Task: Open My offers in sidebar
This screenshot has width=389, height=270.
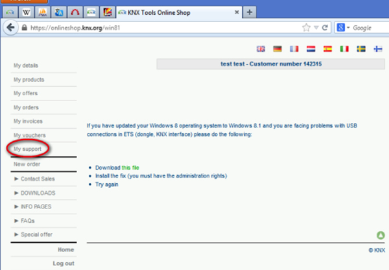Action: point(25,93)
